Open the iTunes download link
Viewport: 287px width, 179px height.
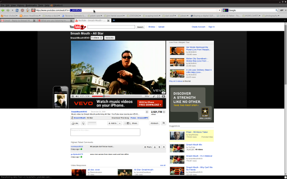coord(133,118)
